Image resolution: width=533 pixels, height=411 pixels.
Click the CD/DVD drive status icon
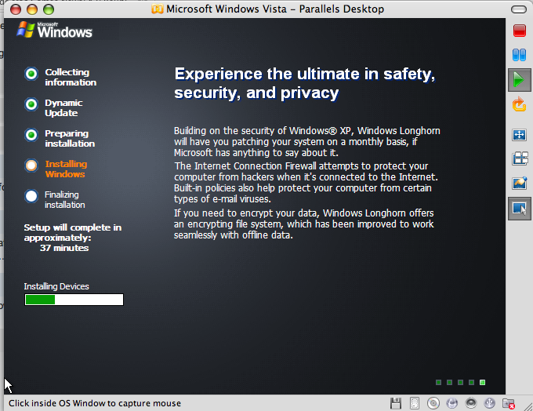pos(433,403)
